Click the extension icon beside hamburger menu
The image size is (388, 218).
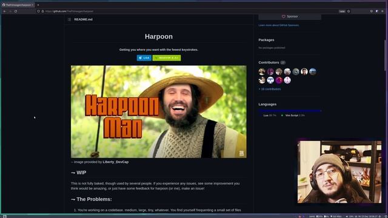(x=377, y=12)
